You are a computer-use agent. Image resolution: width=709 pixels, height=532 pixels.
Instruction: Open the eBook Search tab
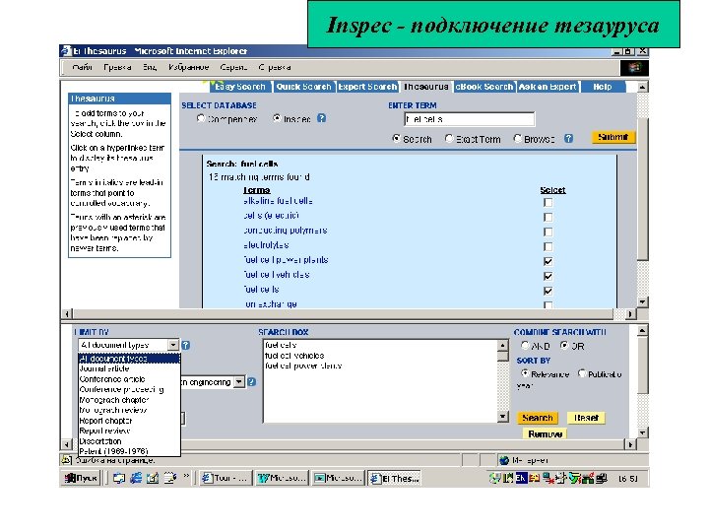point(484,87)
